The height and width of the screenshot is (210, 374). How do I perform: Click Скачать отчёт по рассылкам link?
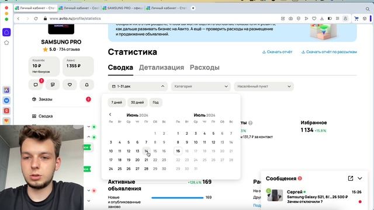tap(329, 52)
